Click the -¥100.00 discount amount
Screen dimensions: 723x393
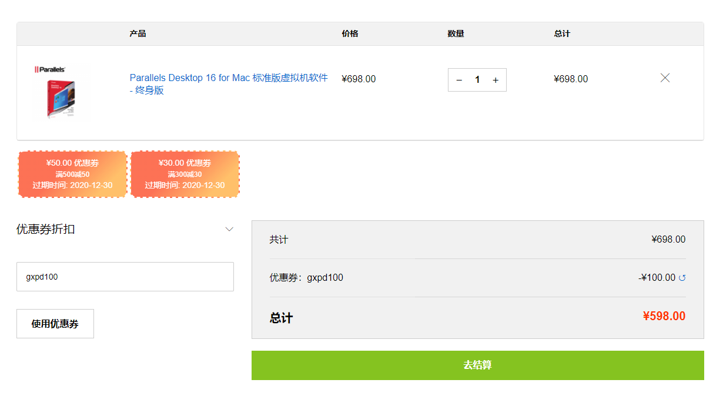pyautogui.click(x=657, y=278)
